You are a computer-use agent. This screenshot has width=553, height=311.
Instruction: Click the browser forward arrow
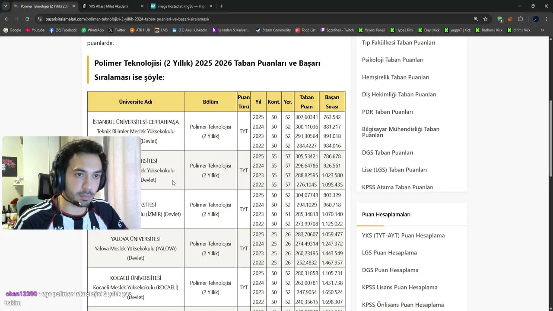(17, 19)
